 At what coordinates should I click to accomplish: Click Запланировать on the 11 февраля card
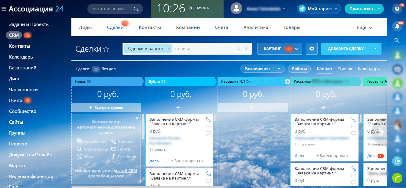point(333,156)
